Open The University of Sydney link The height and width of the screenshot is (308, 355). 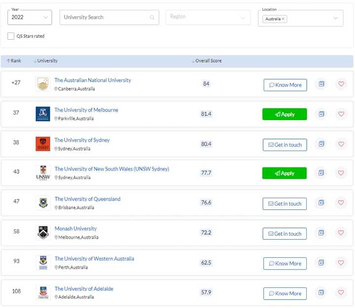point(82,140)
